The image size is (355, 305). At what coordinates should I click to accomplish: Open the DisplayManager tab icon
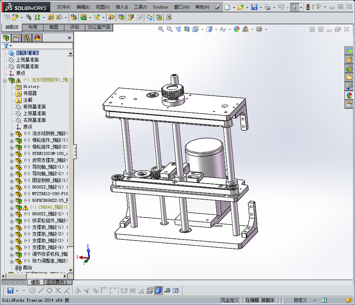point(37,38)
